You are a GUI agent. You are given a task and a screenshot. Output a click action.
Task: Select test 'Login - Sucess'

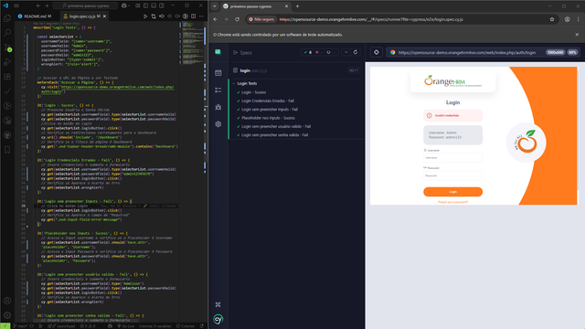click(253, 92)
